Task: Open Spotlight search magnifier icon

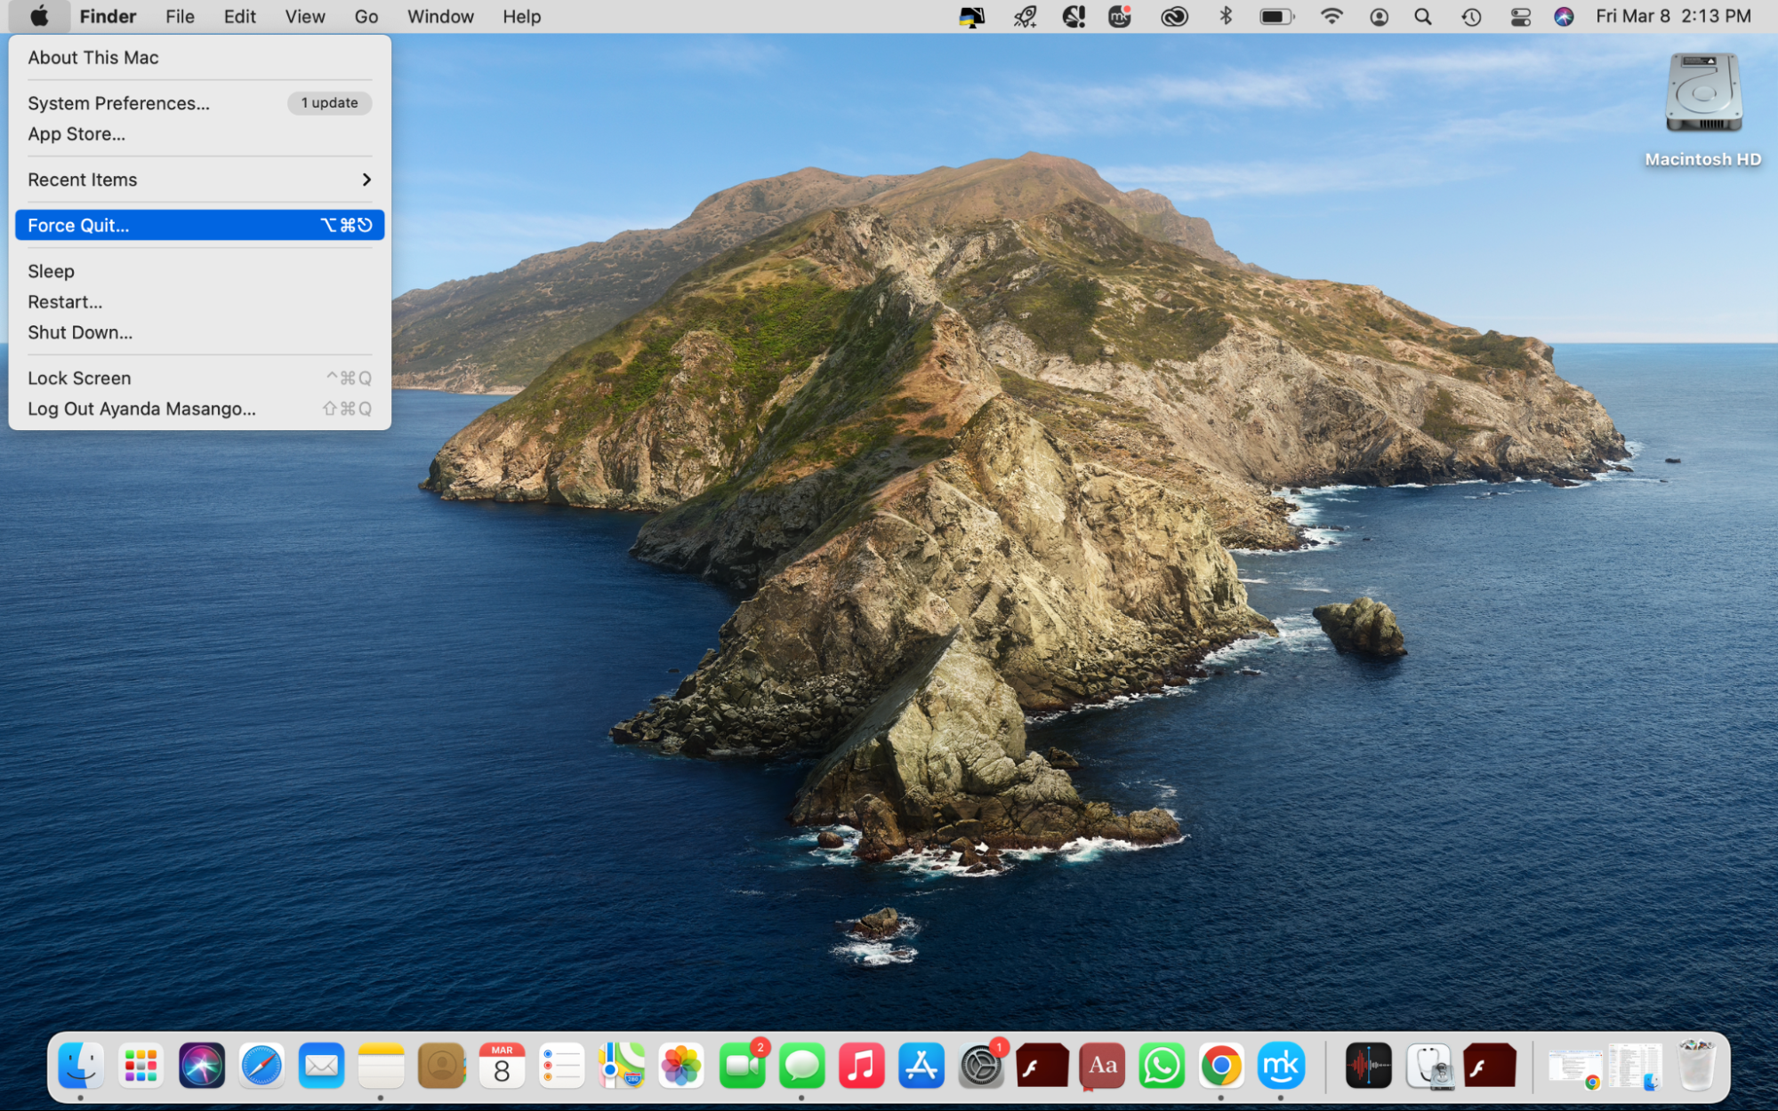Action: (x=1423, y=17)
